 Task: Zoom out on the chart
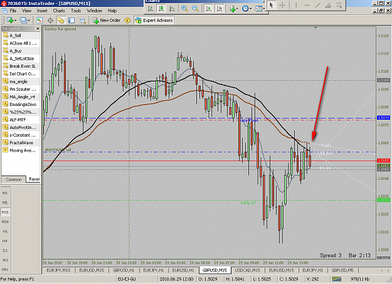pos(195,9)
